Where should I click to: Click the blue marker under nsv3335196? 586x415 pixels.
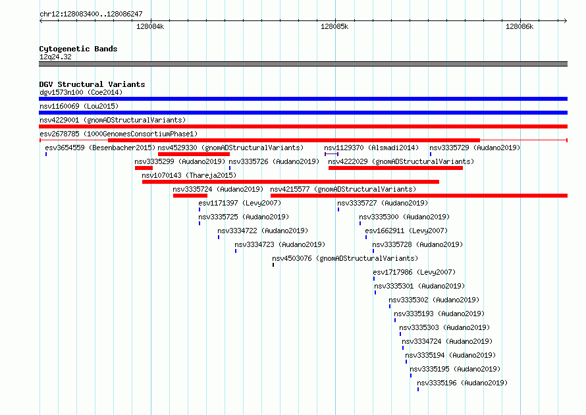point(418,389)
